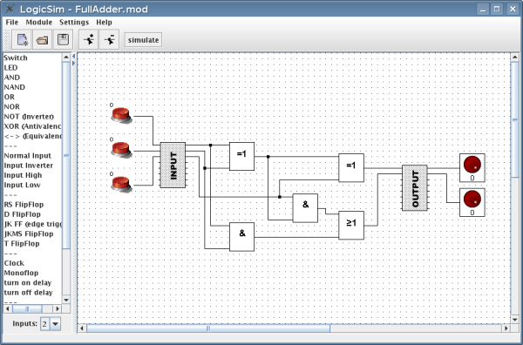This screenshot has width=523, height=345.
Task: Click the upper output LED
Action: coord(472,167)
